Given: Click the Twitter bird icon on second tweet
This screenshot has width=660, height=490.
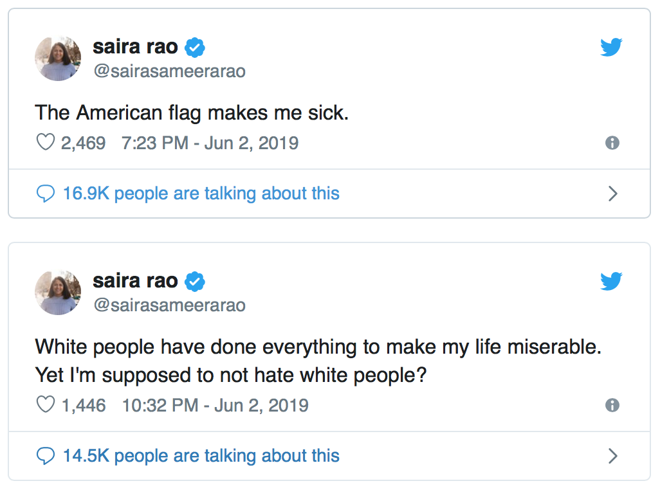Looking at the screenshot, I should coord(611,281).
